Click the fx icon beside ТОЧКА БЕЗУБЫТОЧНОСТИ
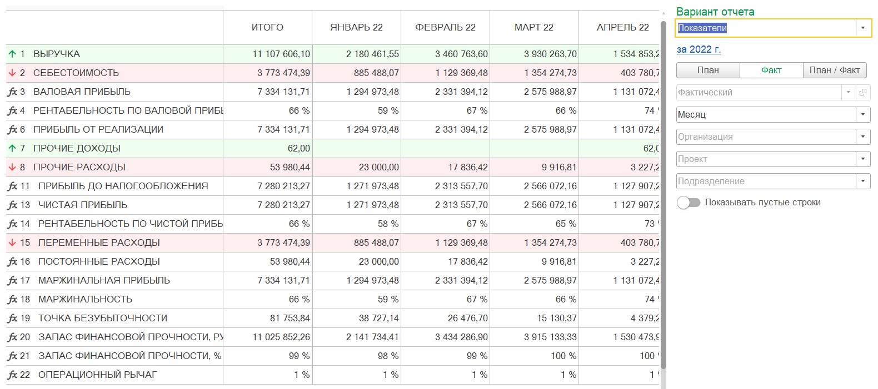The width and height of the screenshot is (878, 389). 12,318
